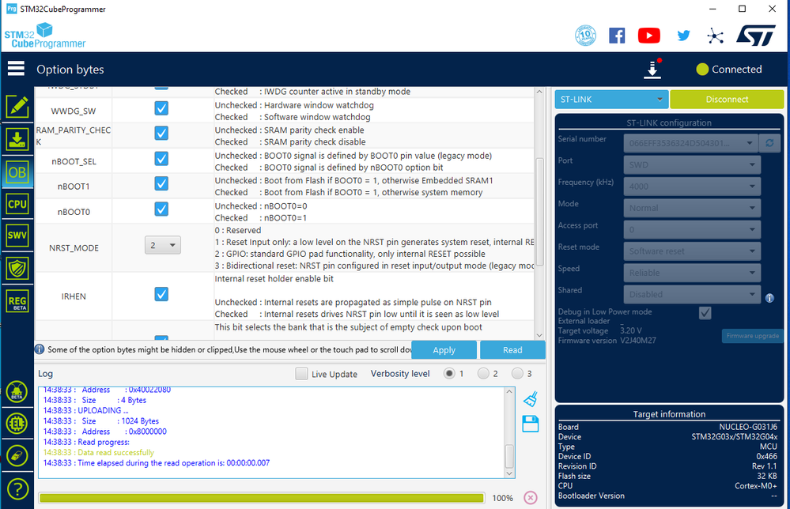Image resolution: width=790 pixels, height=509 pixels.
Task: Select verbosity level 1
Action: click(449, 374)
